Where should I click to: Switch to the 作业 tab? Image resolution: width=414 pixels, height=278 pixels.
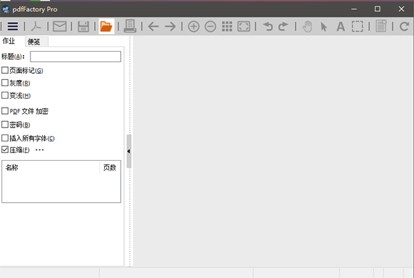coord(9,41)
